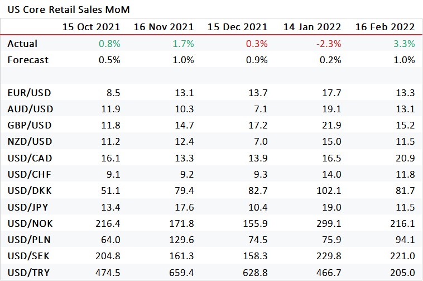Click the USD/NOK value 299.1
423x281 pixels.
click(x=329, y=223)
